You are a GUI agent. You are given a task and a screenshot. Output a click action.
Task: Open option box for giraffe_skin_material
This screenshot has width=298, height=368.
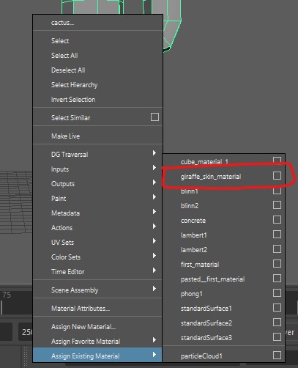pyautogui.click(x=277, y=175)
